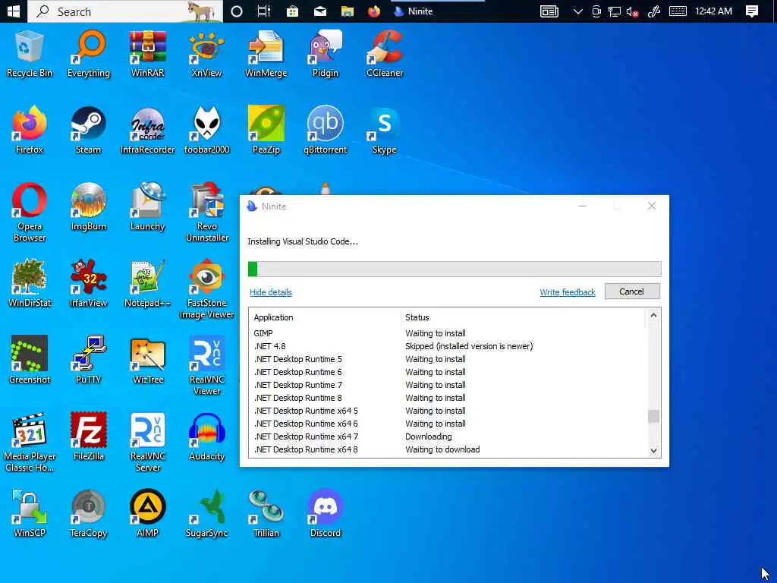Select the Greenshot desktop icon
Image resolution: width=777 pixels, height=583 pixels.
tap(30, 361)
